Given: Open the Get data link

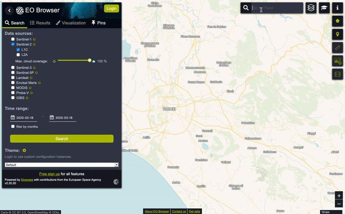Looking at the screenshot, I should [x=195, y=211].
